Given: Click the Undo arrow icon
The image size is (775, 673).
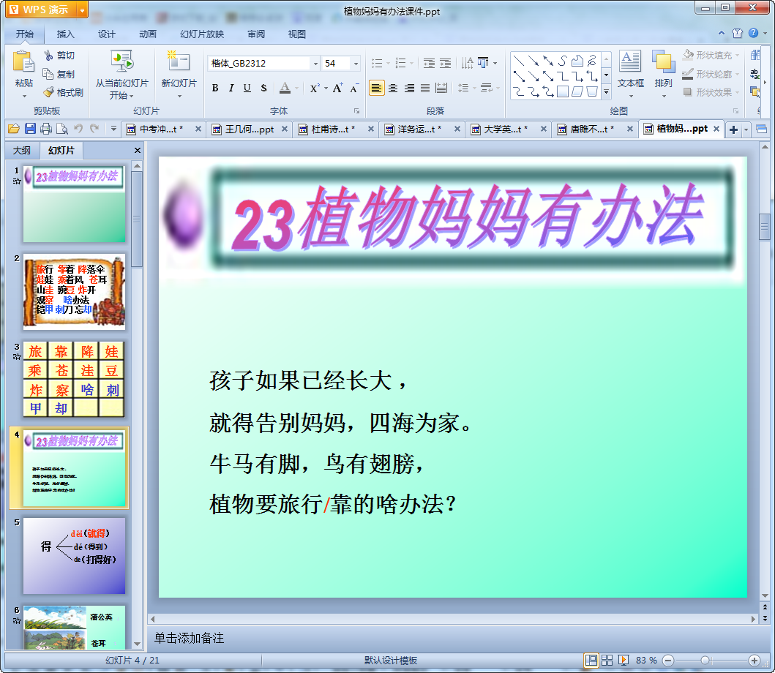Looking at the screenshot, I should tap(78, 129).
